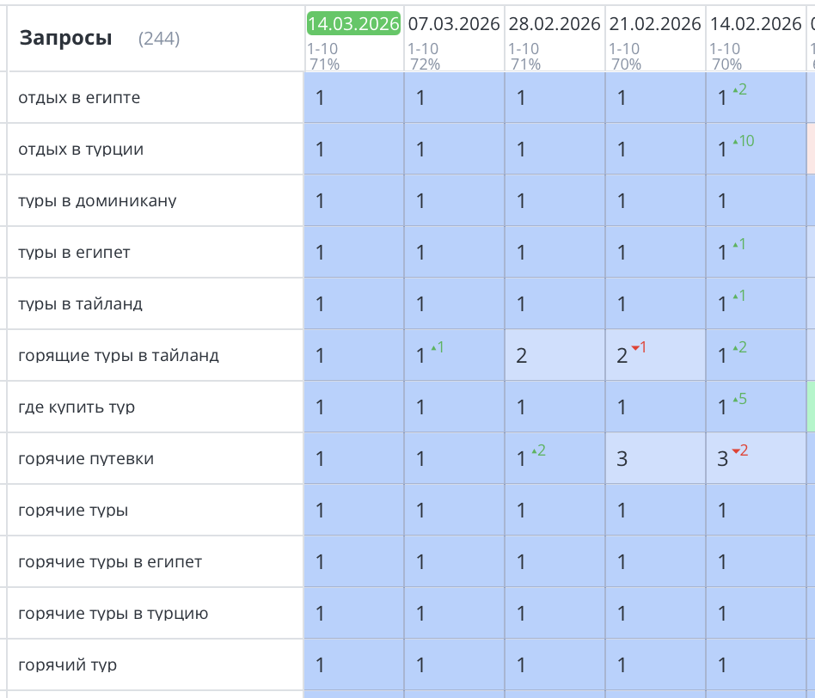815x698 pixels.
Task: Click the green +2 indicator in горячие путевки row
Action: click(538, 450)
